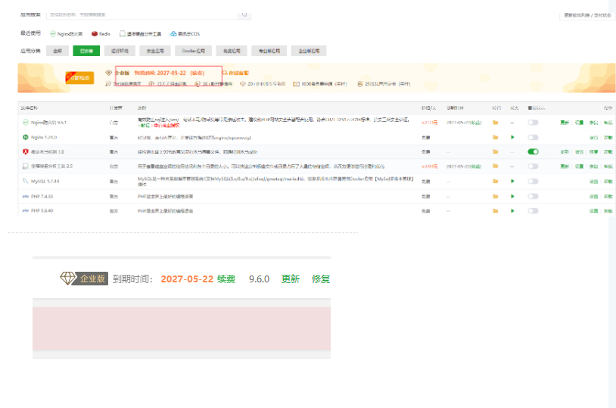Click the 续费 renew link beside 2027-05-22
The image size is (616, 408).
coord(226,279)
